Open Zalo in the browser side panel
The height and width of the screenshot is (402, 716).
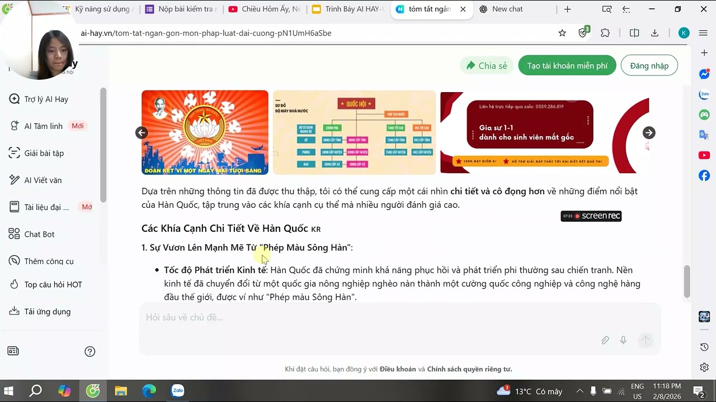coord(704,95)
